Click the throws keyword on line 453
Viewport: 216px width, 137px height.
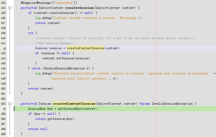pyautogui.click(x=145, y=104)
